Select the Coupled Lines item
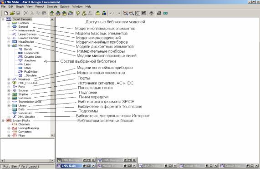The width and height of the screenshot is (260, 169). 33,57
